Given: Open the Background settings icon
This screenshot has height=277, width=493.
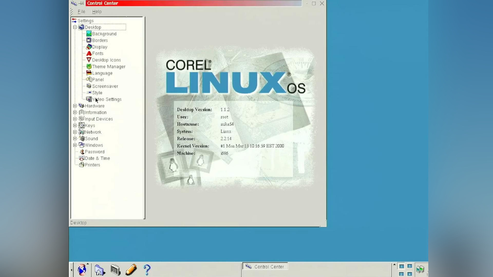Looking at the screenshot, I should [x=89, y=34].
